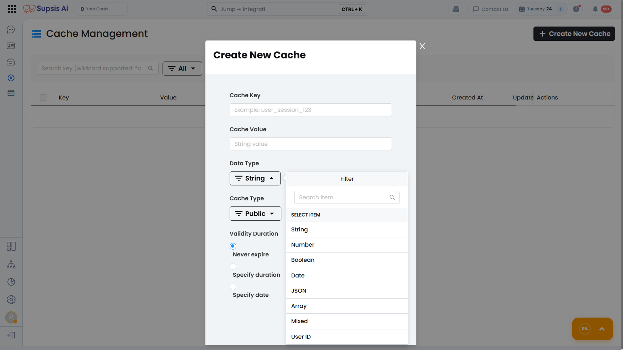Click the Created At column header
Image resolution: width=623 pixels, height=350 pixels.
tap(467, 97)
